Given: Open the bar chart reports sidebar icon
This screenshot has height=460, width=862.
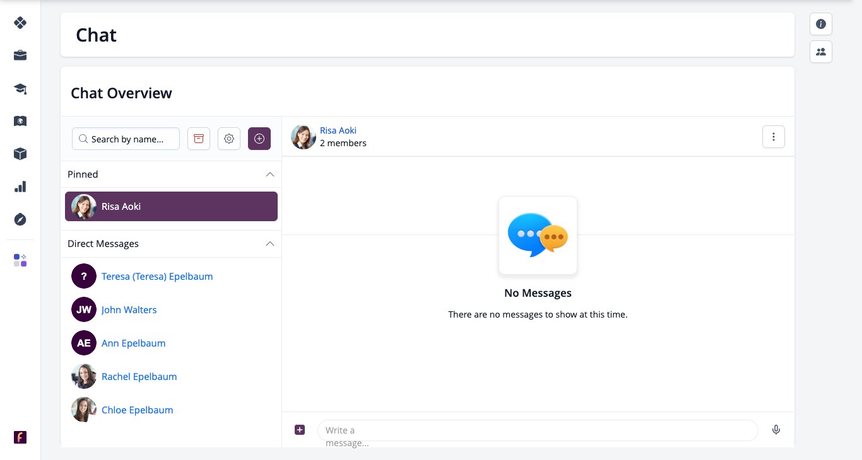Looking at the screenshot, I should [20, 187].
